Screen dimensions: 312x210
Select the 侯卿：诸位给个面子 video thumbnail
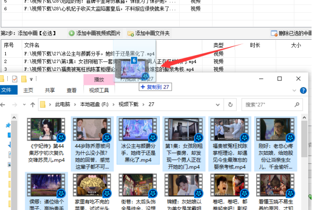(46, 185)
